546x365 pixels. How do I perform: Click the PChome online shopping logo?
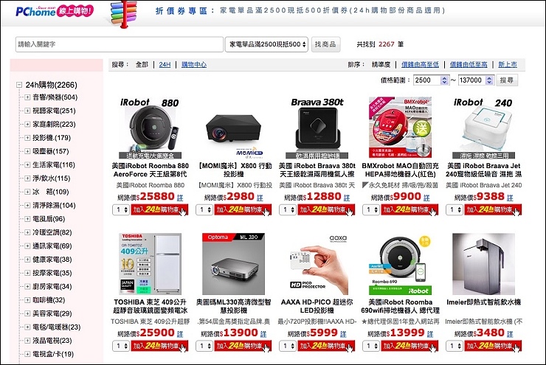tap(55, 11)
